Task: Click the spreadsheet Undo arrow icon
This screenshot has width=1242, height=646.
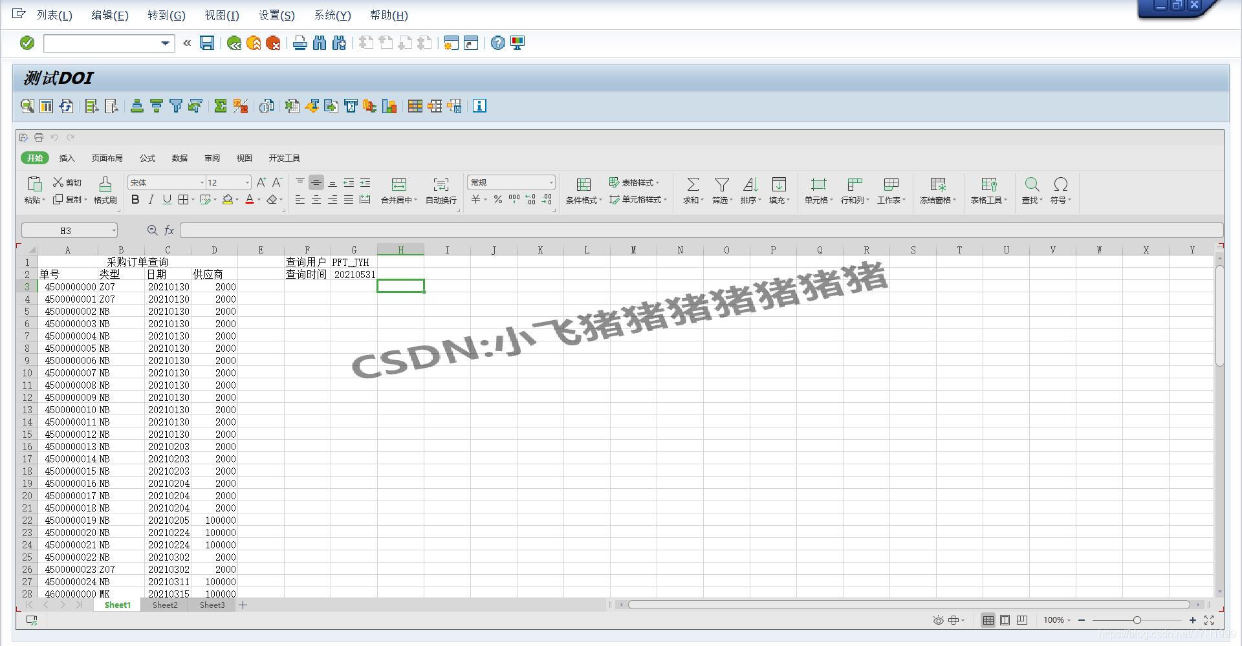Action: click(x=55, y=137)
